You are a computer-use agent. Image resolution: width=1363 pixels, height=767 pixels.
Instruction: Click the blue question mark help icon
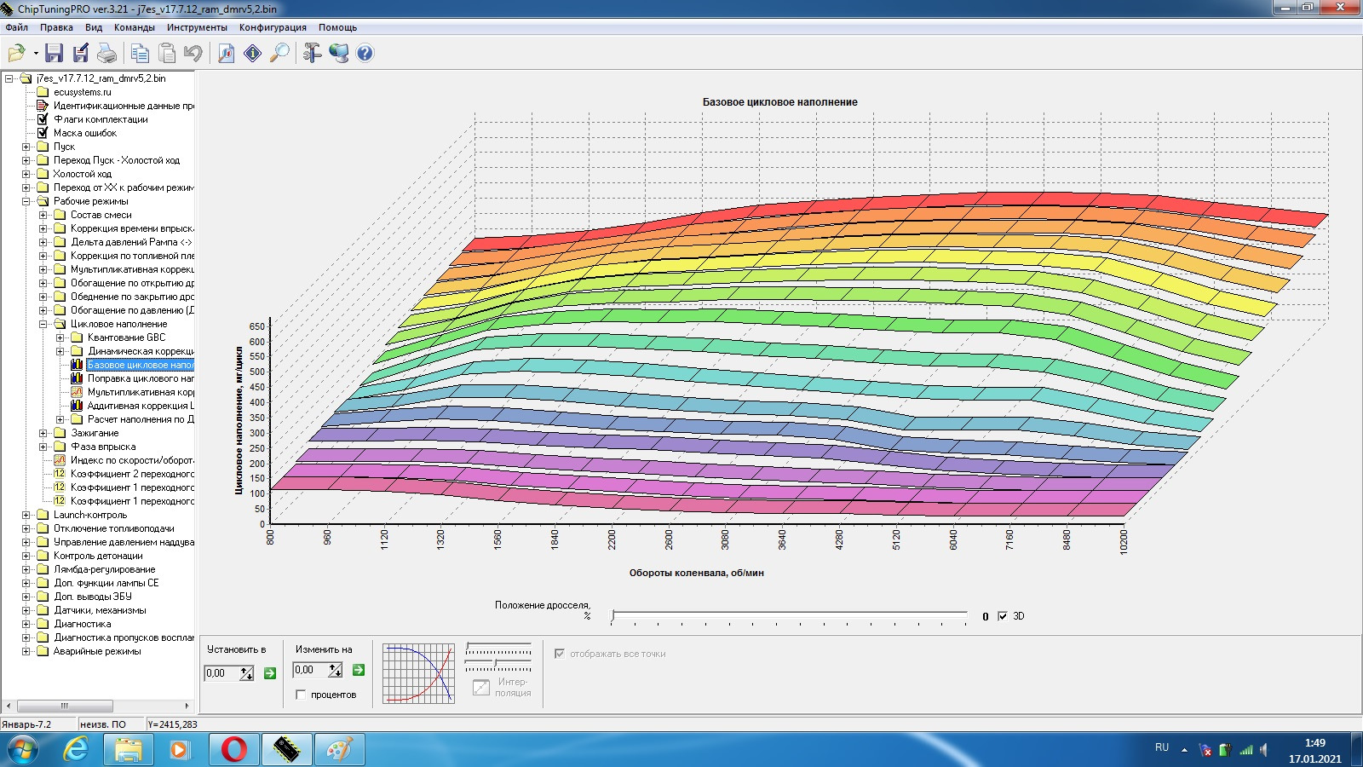point(365,54)
